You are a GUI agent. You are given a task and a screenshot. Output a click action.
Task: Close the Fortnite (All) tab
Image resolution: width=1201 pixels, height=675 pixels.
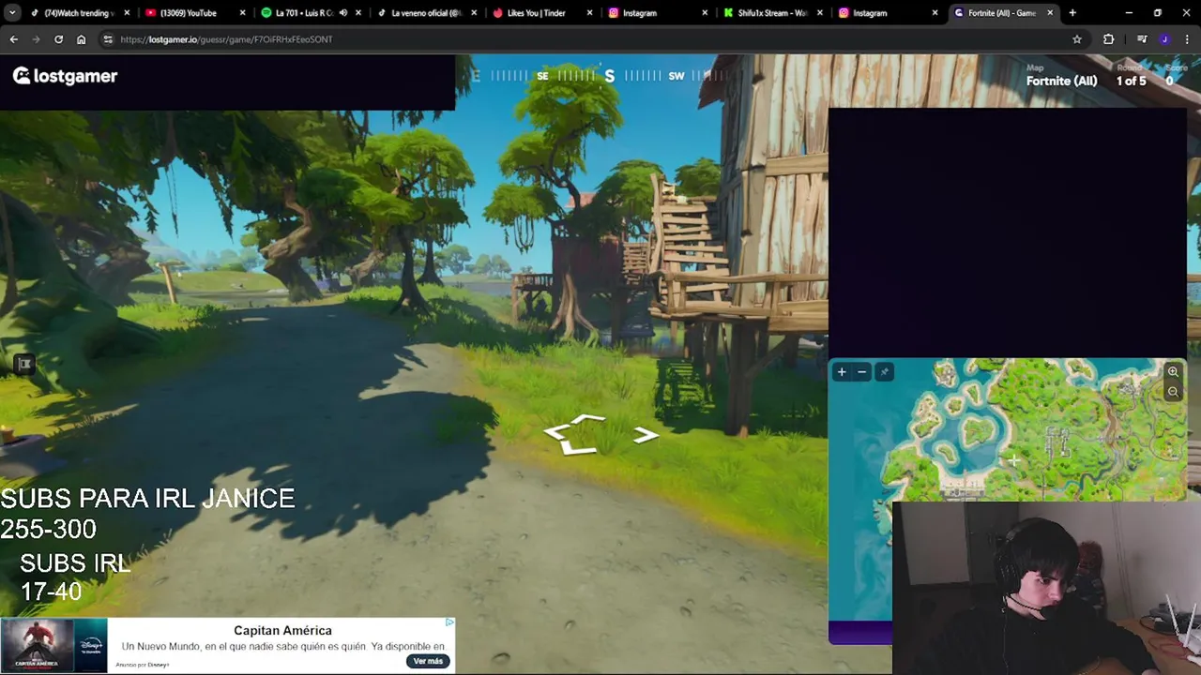pyautogui.click(x=1050, y=13)
